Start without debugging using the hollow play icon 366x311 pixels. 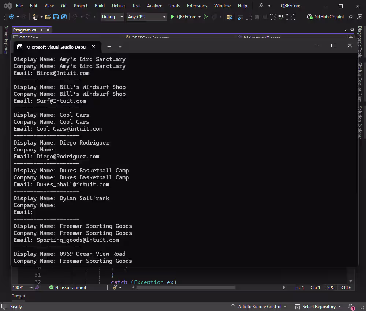pos(206,17)
